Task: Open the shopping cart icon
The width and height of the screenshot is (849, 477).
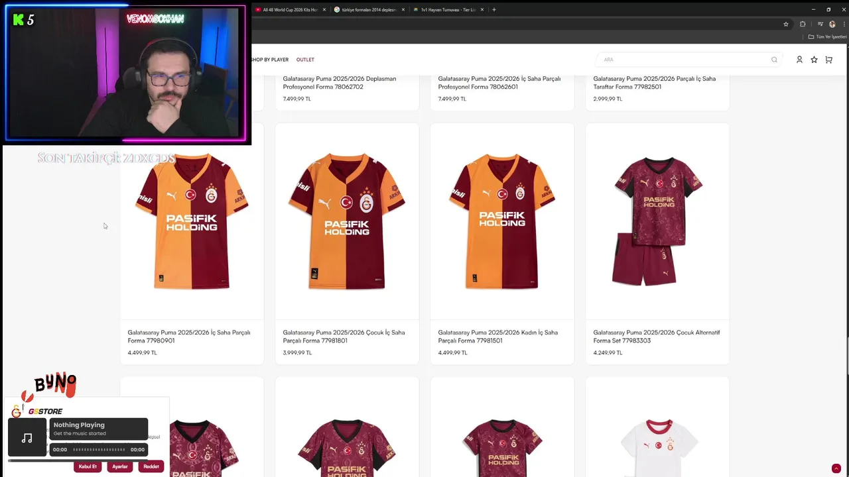Action: pyautogui.click(x=828, y=60)
